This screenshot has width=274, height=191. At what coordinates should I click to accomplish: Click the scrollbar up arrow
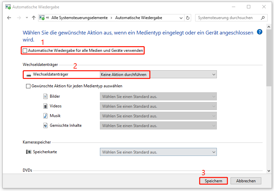pos(269,27)
